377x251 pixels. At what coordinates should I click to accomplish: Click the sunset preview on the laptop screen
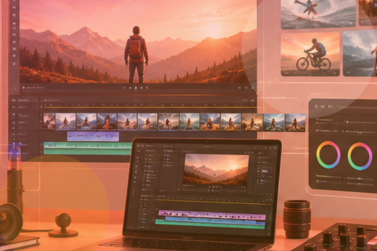coord(216,171)
